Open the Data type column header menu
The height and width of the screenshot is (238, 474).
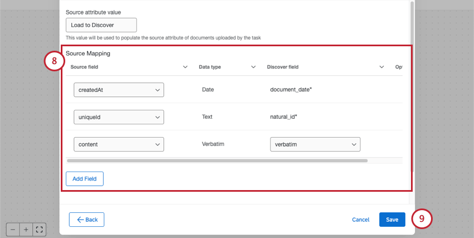point(253,67)
